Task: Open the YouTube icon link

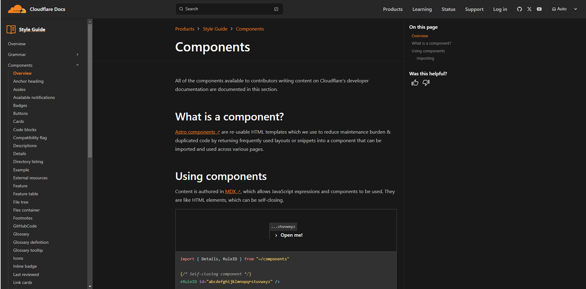Action: [539, 9]
